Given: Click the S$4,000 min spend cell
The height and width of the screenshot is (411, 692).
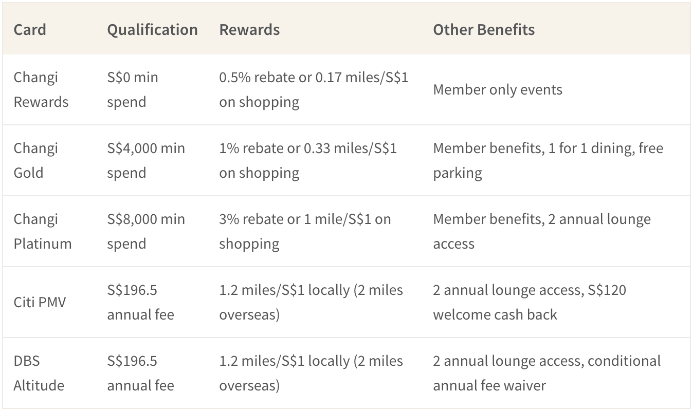Looking at the screenshot, I should [x=146, y=160].
